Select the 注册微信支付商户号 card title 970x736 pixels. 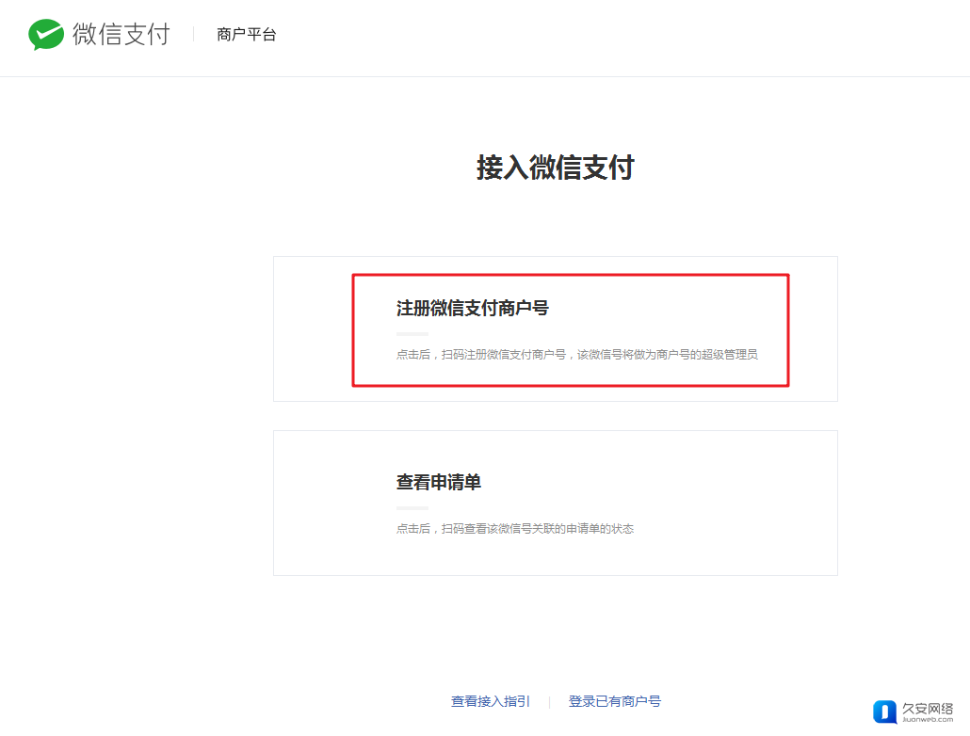[x=473, y=308]
